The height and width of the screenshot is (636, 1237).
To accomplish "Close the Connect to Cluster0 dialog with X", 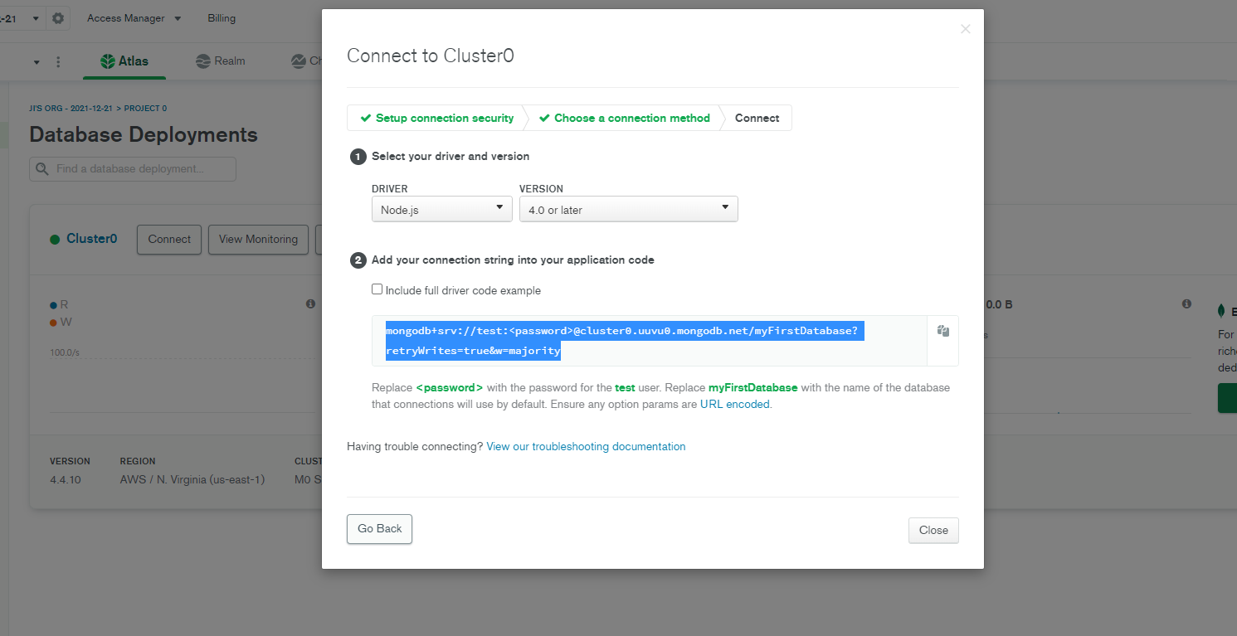I will click(965, 29).
